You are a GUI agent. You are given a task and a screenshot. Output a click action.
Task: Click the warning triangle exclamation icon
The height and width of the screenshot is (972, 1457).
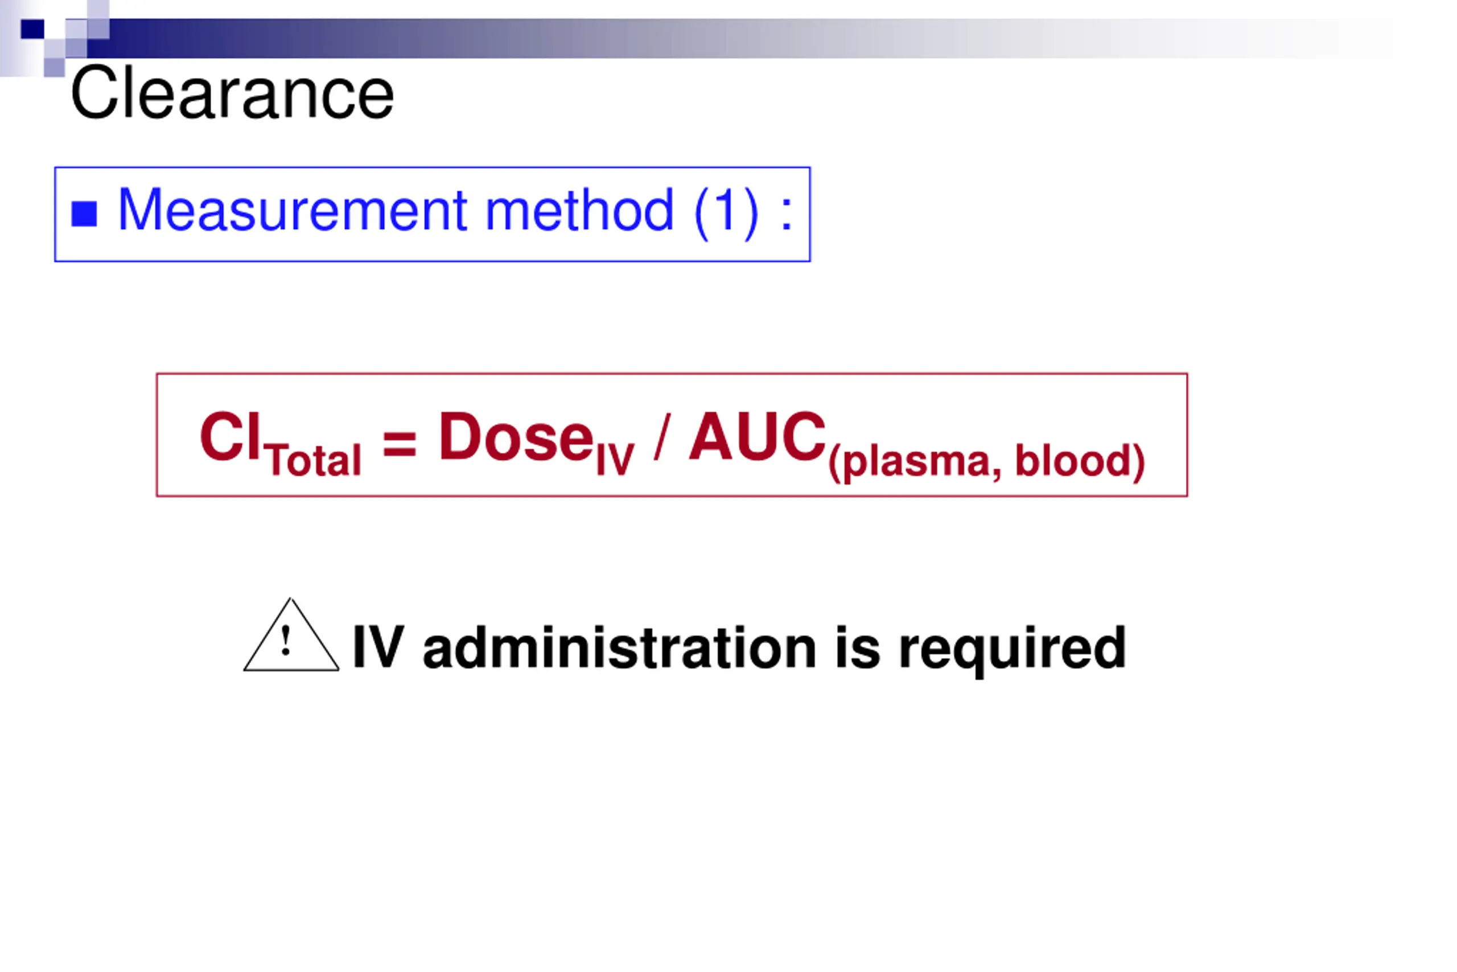tap(291, 635)
